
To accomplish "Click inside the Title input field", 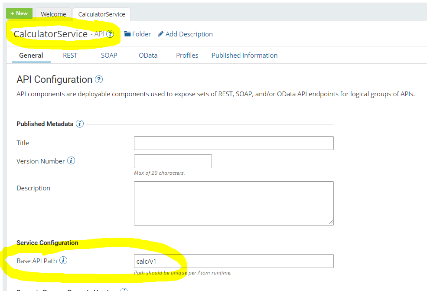I will (234, 143).
